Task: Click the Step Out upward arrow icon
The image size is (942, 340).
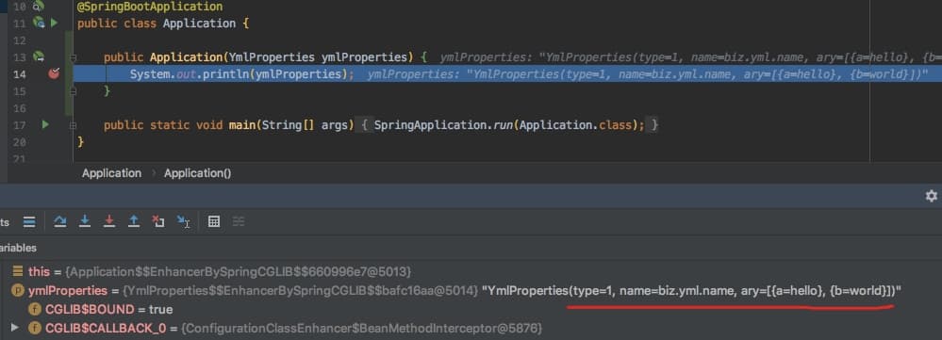Action: pyautogui.click(x=133, y=221)
